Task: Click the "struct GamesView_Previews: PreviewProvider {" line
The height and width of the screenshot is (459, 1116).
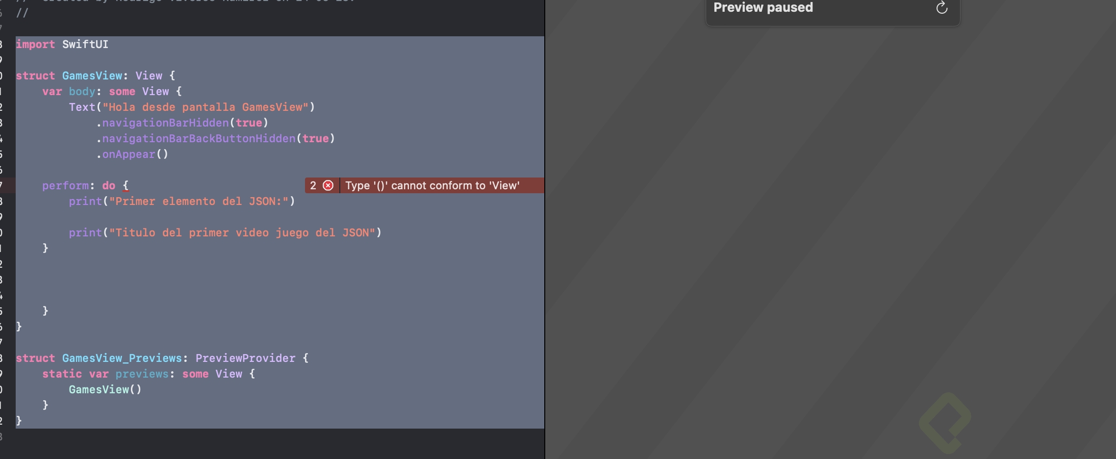Action: point(162,358)
